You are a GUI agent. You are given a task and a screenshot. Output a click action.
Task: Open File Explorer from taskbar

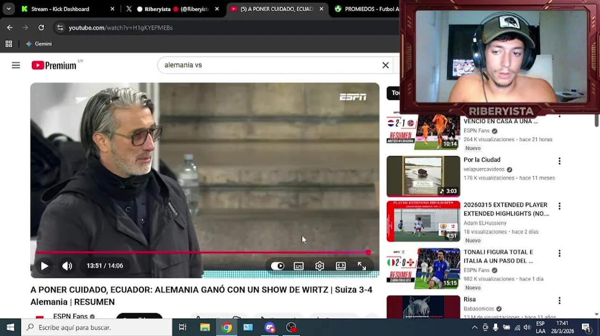205,327
